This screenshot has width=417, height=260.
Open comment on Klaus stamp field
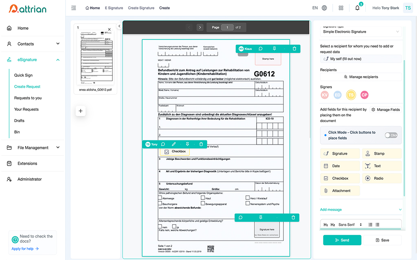pos(261,49)
